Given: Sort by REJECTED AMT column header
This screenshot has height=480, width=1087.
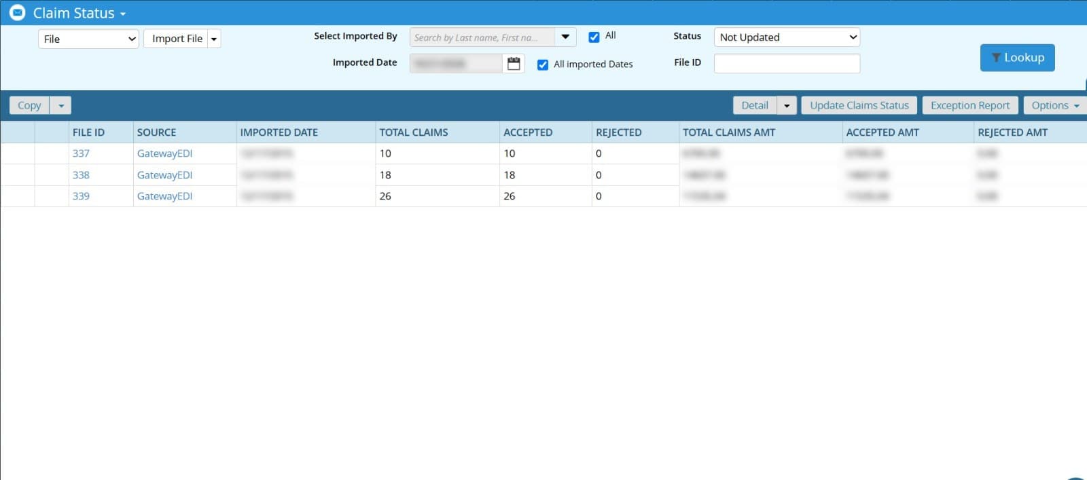Looking at the screenshot, I should coord(1031,132).
